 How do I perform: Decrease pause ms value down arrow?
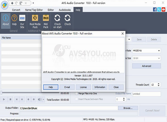(124, 100)
